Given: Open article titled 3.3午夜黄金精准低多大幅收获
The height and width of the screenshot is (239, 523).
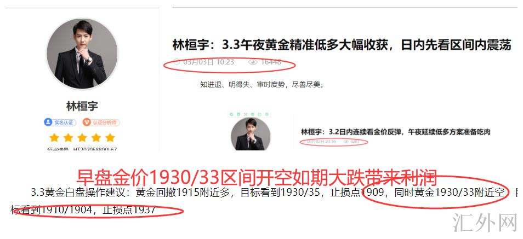Looking at the screenshot, I should pos(342,45).
